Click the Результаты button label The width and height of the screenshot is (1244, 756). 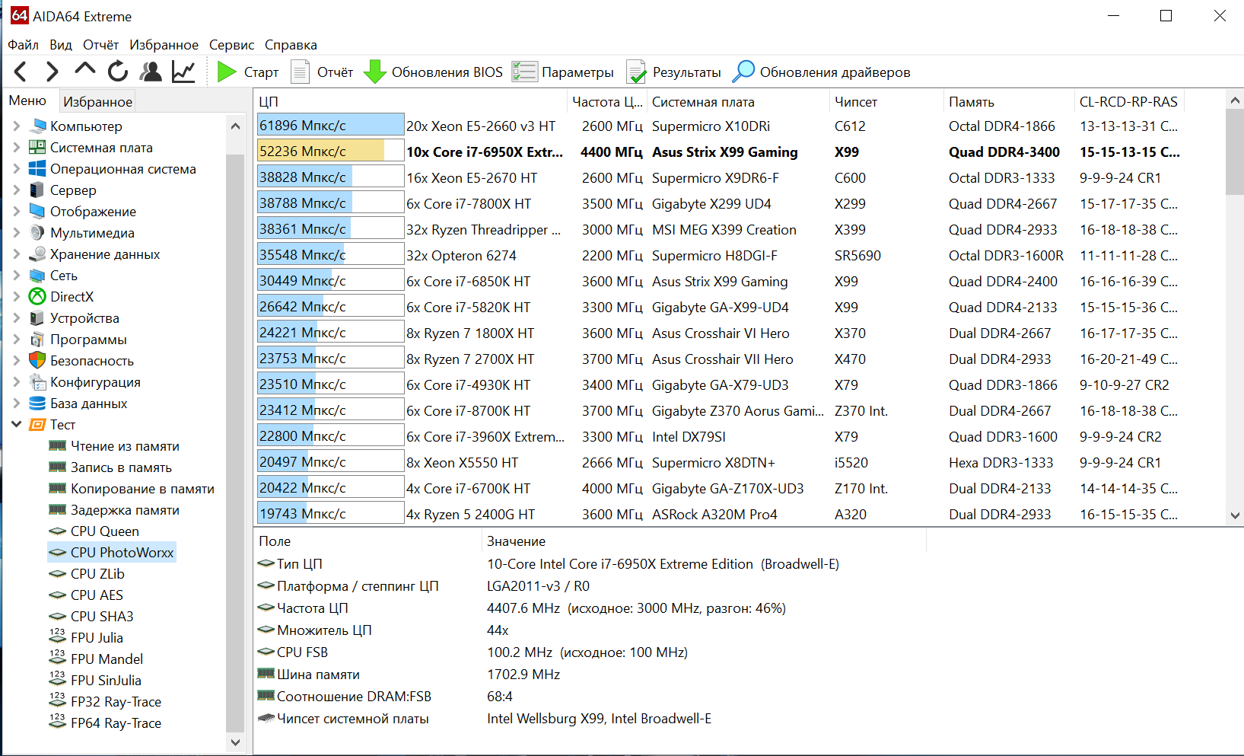click(687, 72)
